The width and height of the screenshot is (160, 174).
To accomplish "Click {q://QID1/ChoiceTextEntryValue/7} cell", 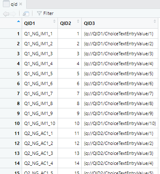I will 120,93.
